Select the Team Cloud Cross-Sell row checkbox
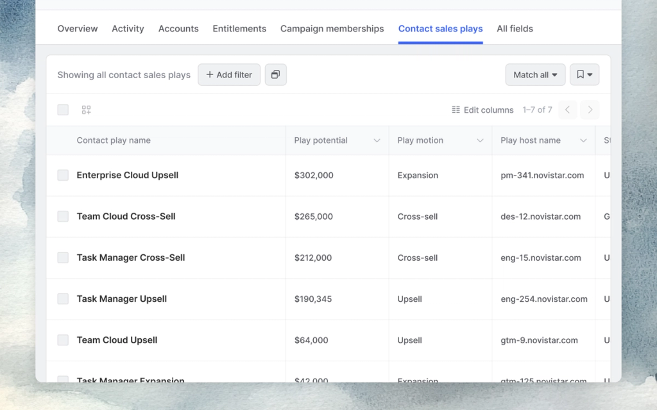657x410 pixels. [x=62, y=216]
